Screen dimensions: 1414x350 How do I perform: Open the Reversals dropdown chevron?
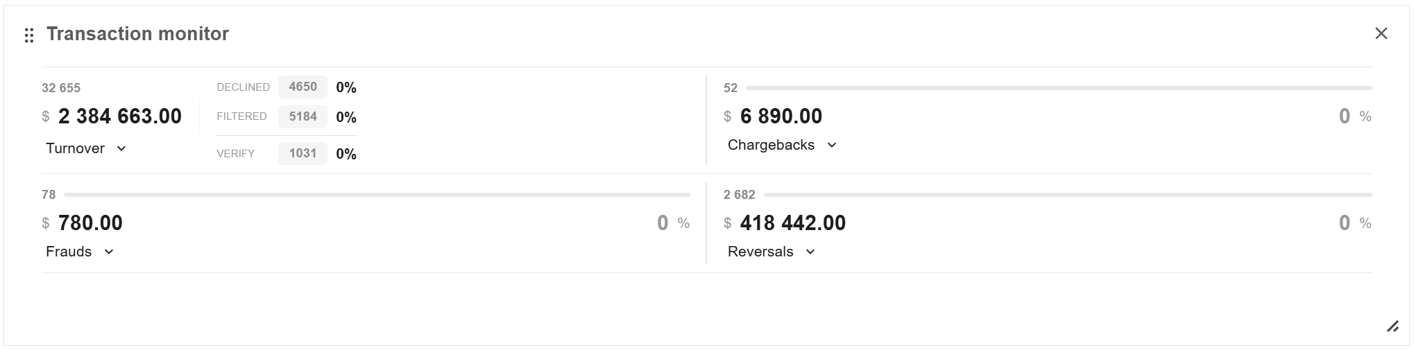810,252
